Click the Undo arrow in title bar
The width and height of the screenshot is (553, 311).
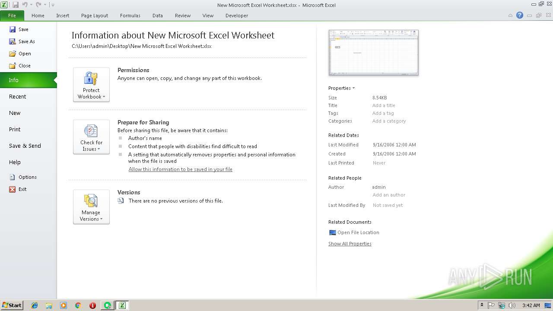pos(25,5)
